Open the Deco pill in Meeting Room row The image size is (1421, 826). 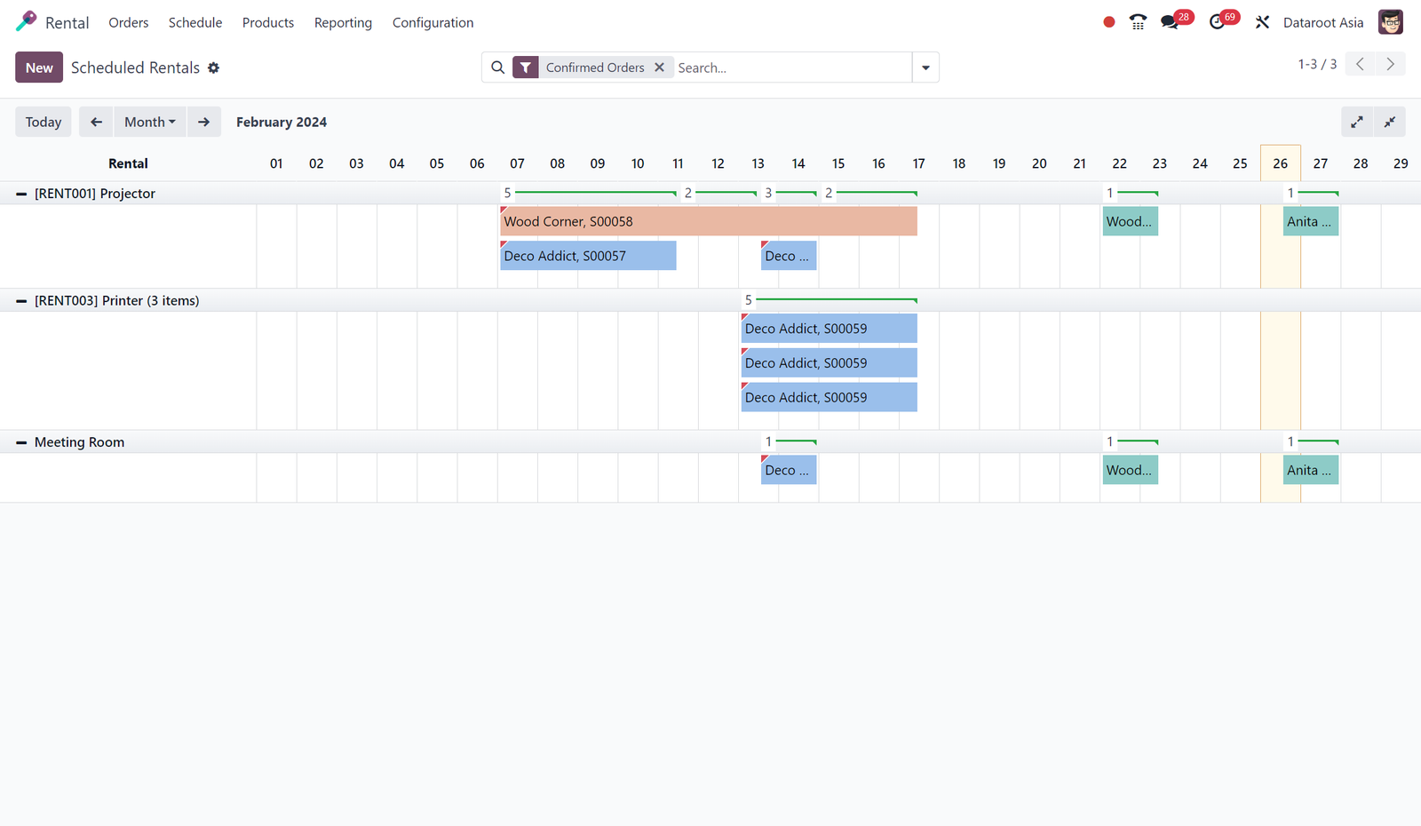coord(789,470)
